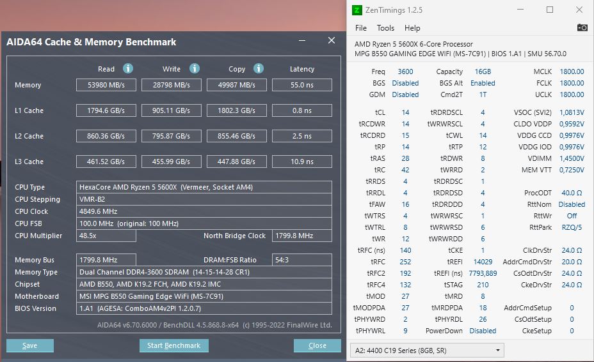
Task: Click the BGS Disabled value in ZenTimings
Action: click(405, 83)
